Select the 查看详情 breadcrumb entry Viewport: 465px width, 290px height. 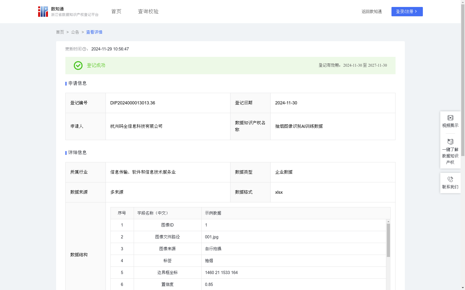click(x=94, y=32)
